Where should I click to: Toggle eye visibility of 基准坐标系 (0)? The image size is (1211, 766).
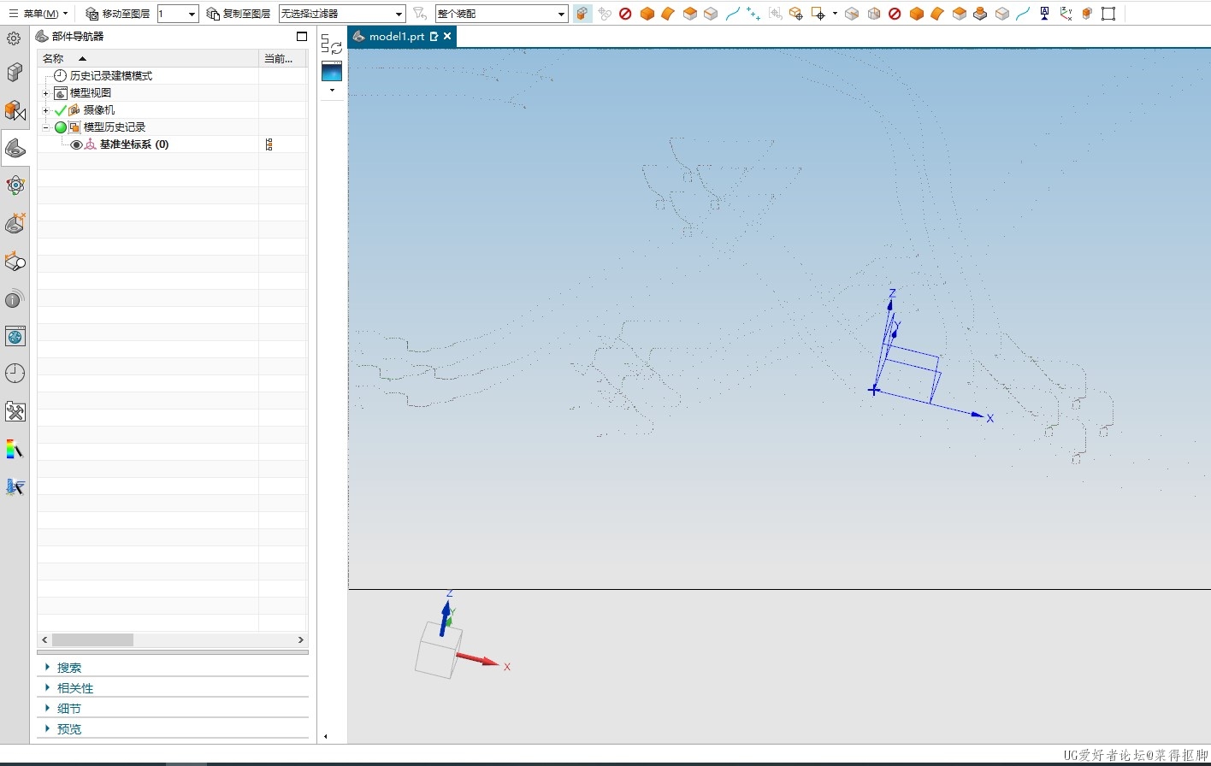tap(76, 144)
